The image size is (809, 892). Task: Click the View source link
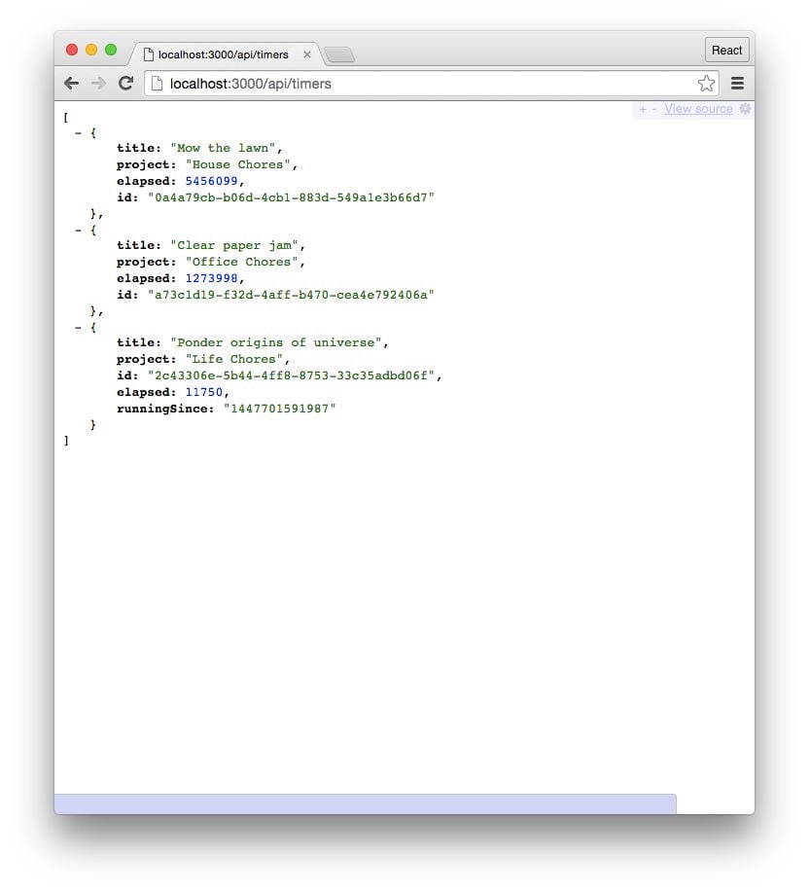pos(699,109)
